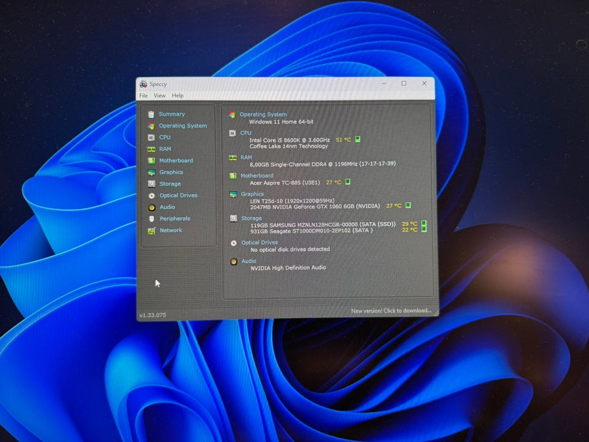Click the version number v1.33.075 in the status bar
The width and height of the screenshot is (589, 442).
pyautogui.click(x=153, y=315)
